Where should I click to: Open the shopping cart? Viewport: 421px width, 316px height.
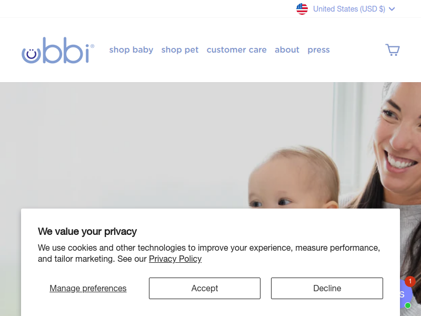pos(393,50)
